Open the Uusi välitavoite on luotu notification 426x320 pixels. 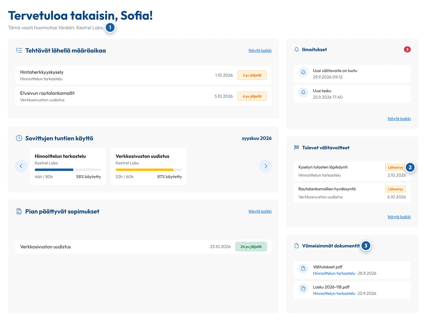[x=352, y=74]
